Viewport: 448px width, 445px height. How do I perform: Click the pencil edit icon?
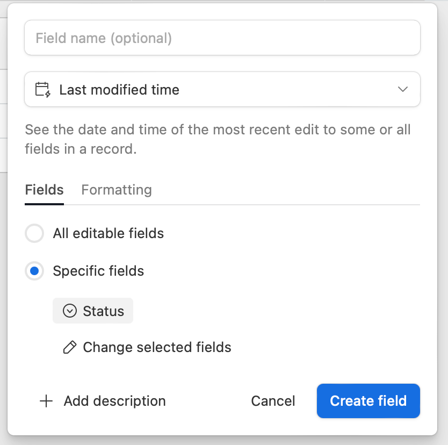point(70,347)
